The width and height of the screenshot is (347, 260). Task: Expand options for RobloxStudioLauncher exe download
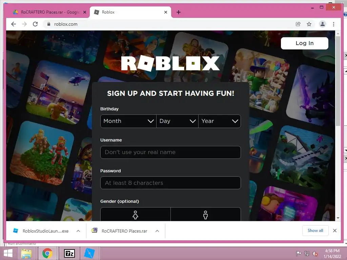pyautogui.click(x=78, y=231)
